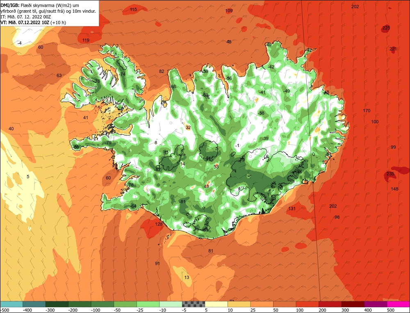This screenshot has height=313, width=410.
Task: Click the heat flux value -68
Action: (173, 87)
